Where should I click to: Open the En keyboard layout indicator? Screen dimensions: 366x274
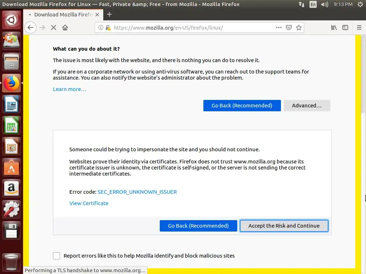[313, 4]
